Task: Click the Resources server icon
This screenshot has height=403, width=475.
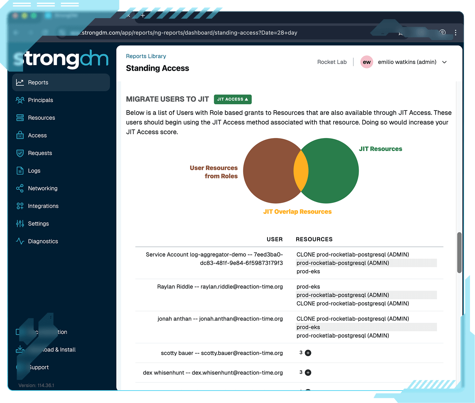Action: (20, 118)
